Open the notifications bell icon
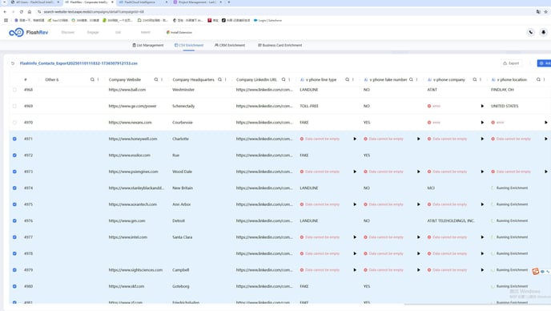Screen dimensions: 551x311 pyautogui.click(x=543, y=32)
